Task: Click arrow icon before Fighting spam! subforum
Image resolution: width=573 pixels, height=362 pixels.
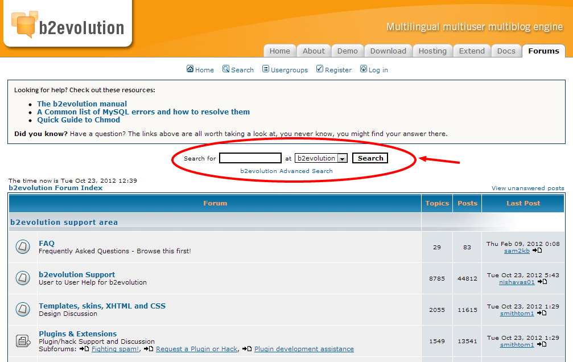Action: click(x=84, y=349)
